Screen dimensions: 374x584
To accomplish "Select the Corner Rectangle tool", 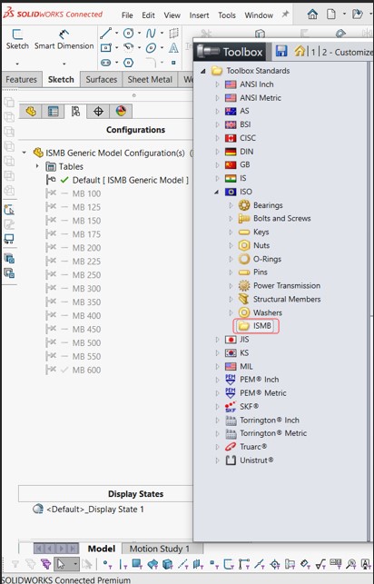I will point(105,47).
